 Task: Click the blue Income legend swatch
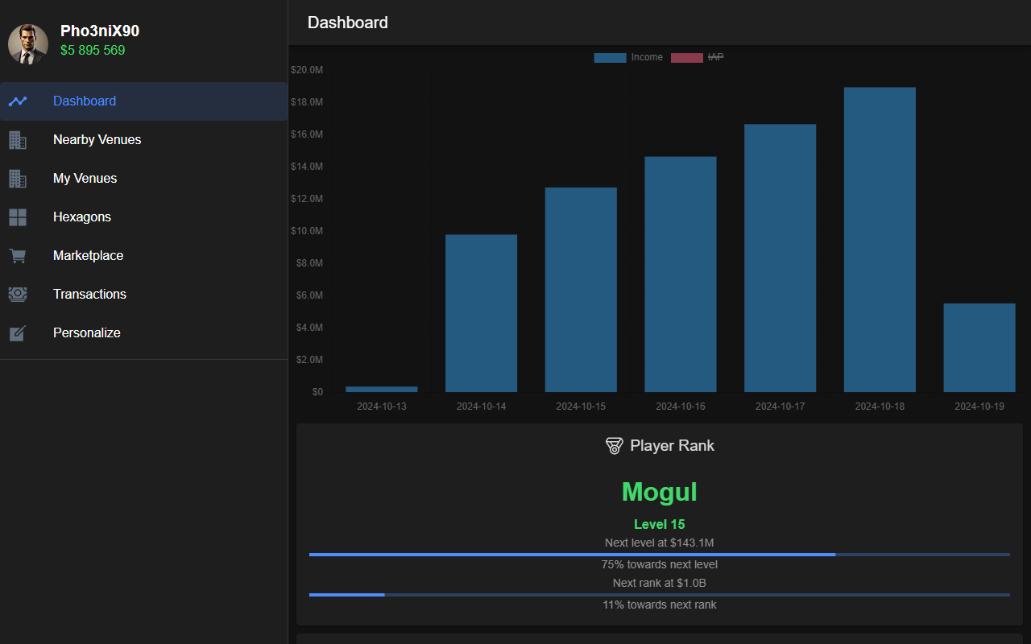point(610,58)
